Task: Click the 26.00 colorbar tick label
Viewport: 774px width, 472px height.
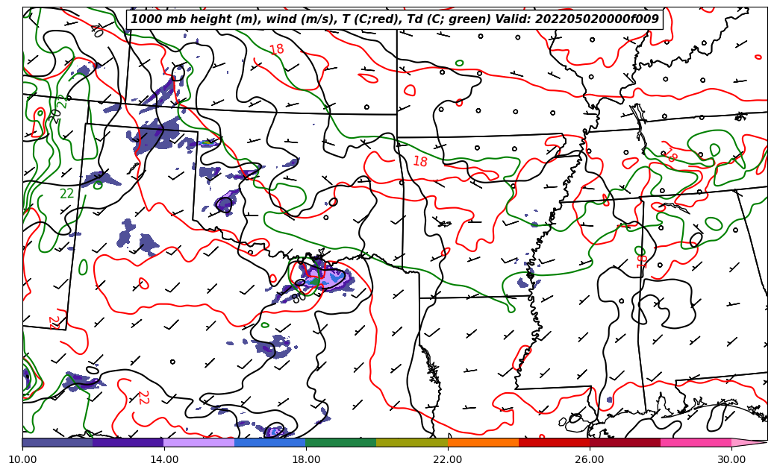Action: point(590,459)
